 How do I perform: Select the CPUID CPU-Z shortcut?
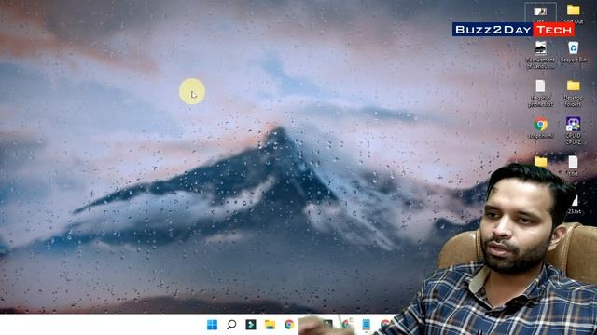point(573,130)
